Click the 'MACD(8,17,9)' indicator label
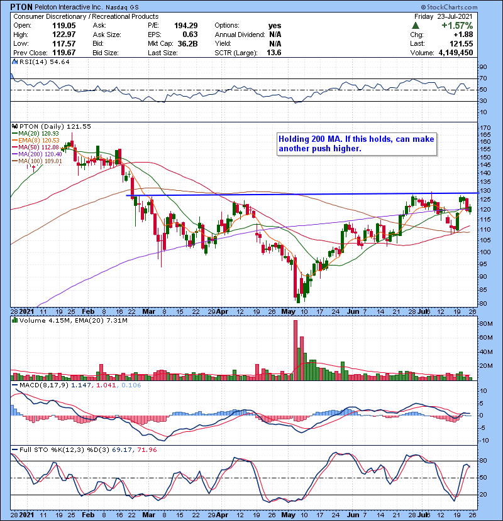The width and height of the screenshot is (503, 521). tap(44, 385)
